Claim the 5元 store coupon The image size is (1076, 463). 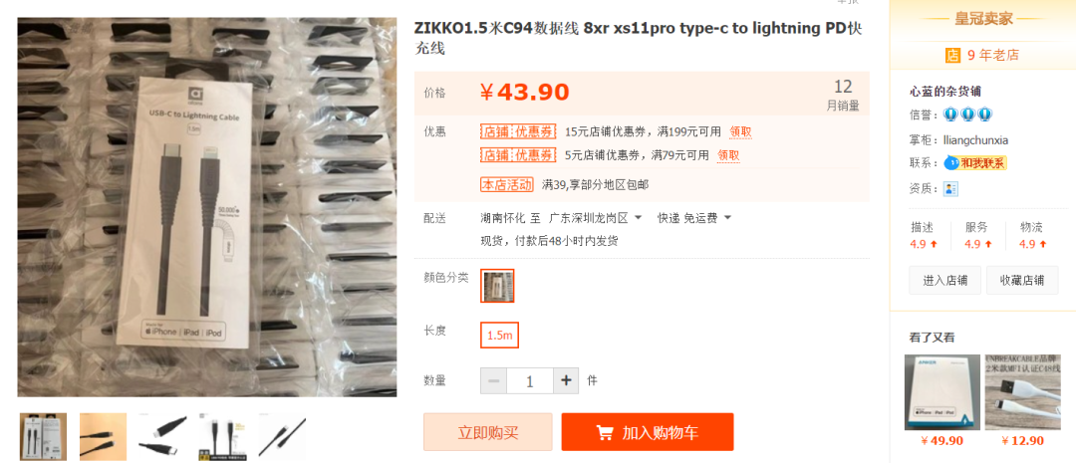728,155
